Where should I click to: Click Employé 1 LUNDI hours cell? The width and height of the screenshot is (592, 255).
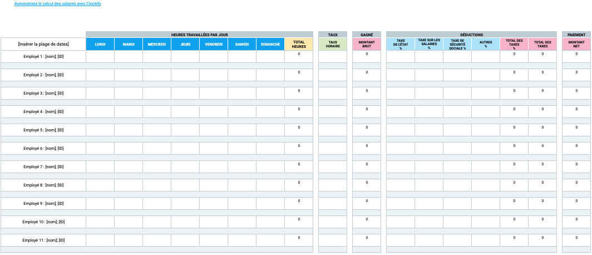(100, 57)
